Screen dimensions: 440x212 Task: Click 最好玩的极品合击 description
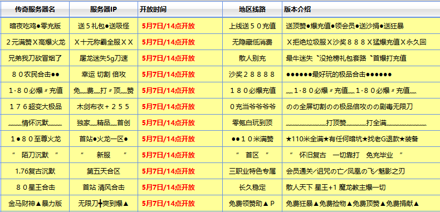[x=339, y=75]
